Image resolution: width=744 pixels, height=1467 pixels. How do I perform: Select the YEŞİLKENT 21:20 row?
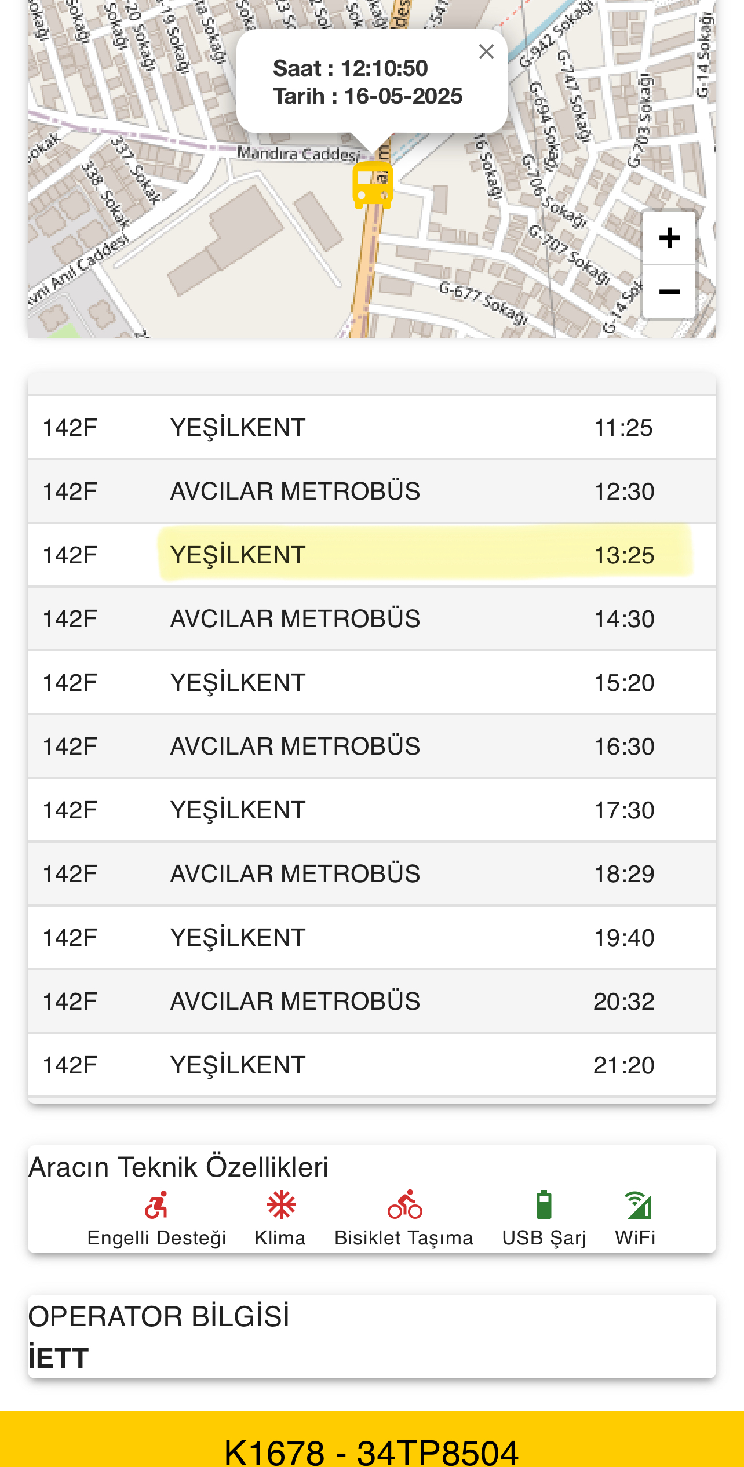click(372, 1065)
